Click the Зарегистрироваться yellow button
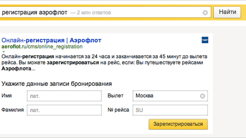The width and height of the screenshot is (246, 138). coord(178,124)
